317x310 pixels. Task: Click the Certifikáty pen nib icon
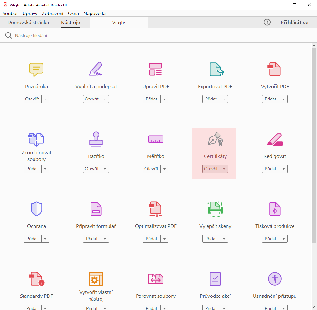(x=215, y=139)
